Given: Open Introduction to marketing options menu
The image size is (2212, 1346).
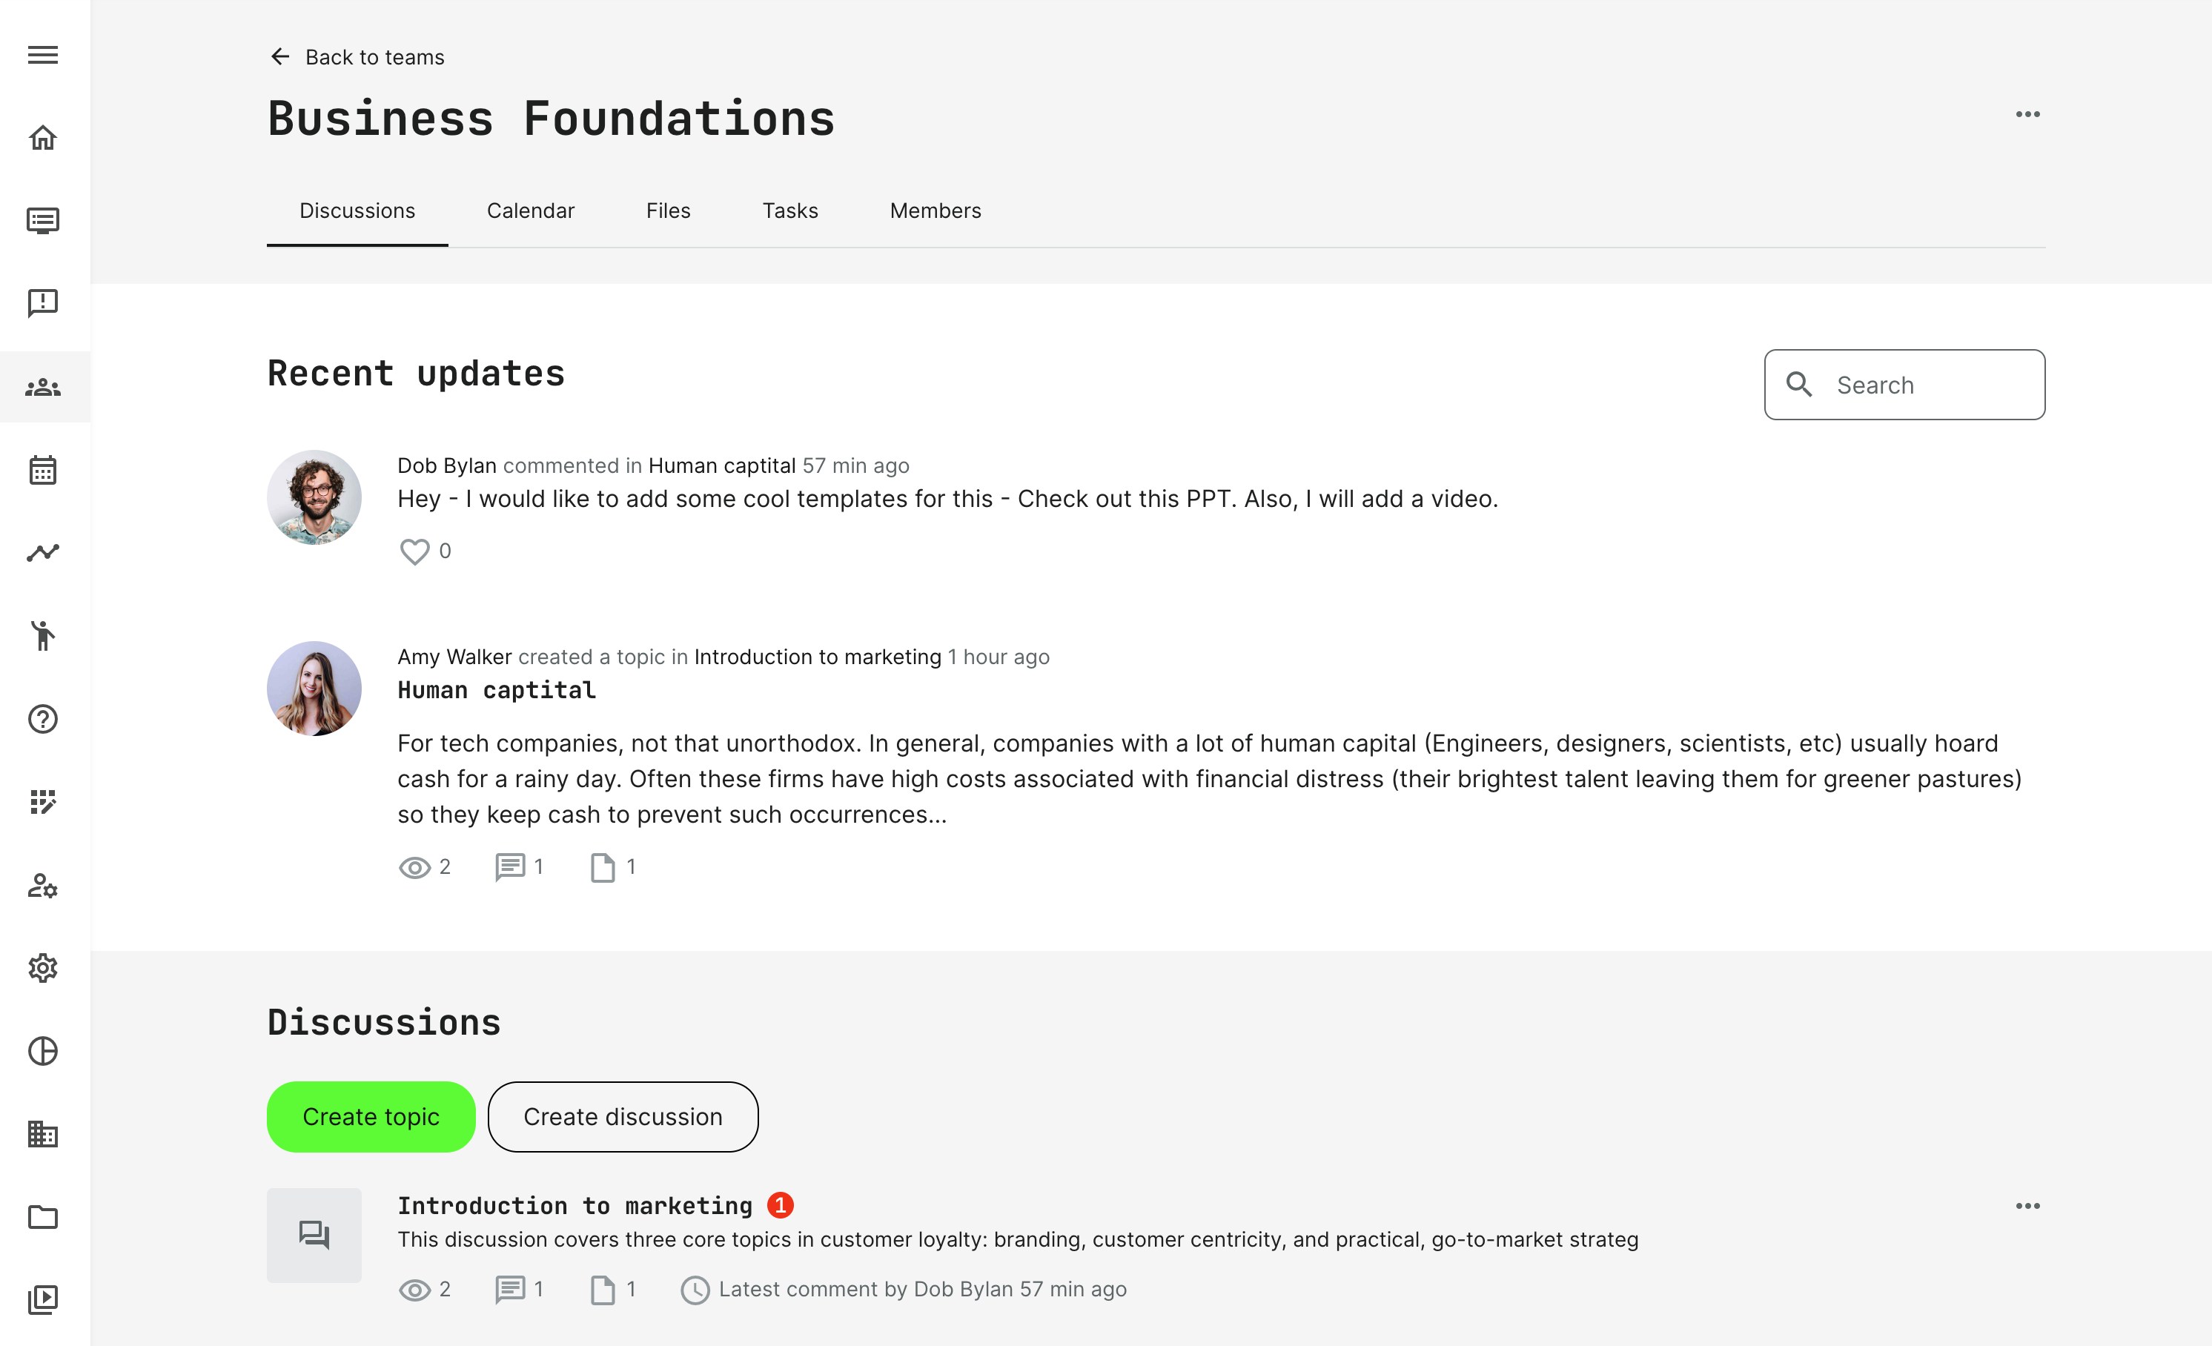Looking at the screenshot, I should pyautogui.click(x=2027, y=1205).
